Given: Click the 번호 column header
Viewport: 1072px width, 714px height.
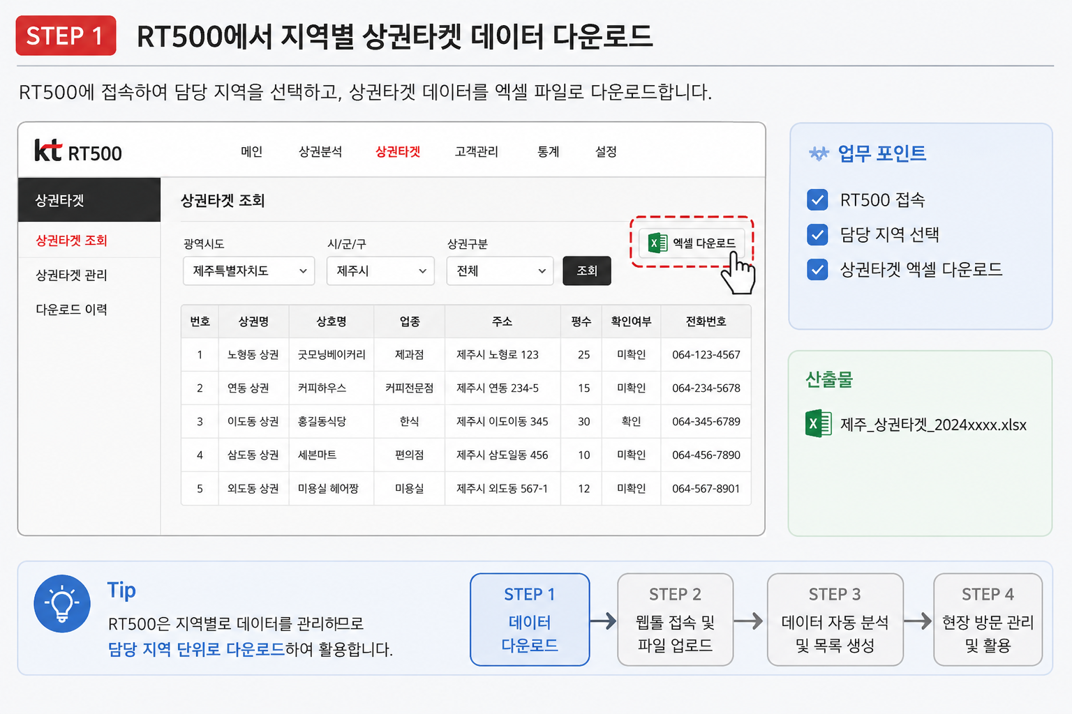Looking at the screenshot, I should tap(200, 321).
